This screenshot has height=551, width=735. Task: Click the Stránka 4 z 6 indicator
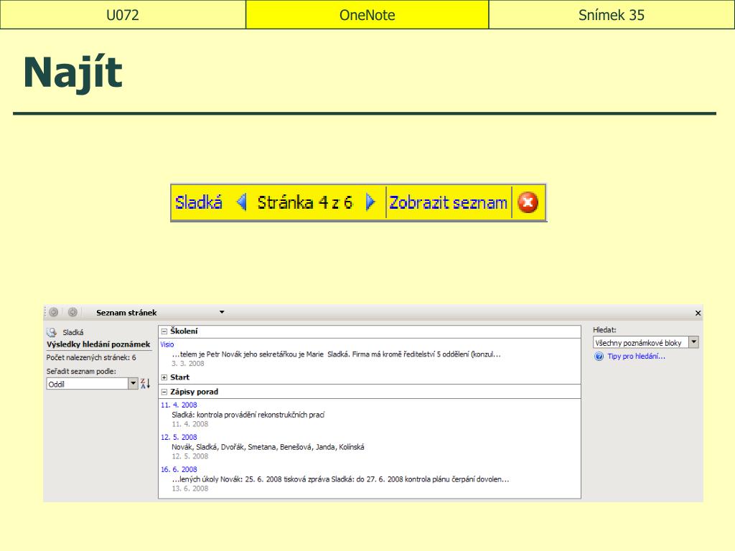coord(304,202)
